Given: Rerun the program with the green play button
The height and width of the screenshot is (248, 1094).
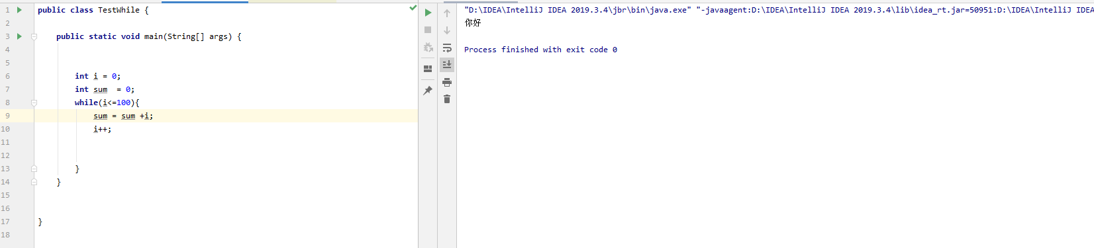Looking at the screenshot, I should click(428, 13).
